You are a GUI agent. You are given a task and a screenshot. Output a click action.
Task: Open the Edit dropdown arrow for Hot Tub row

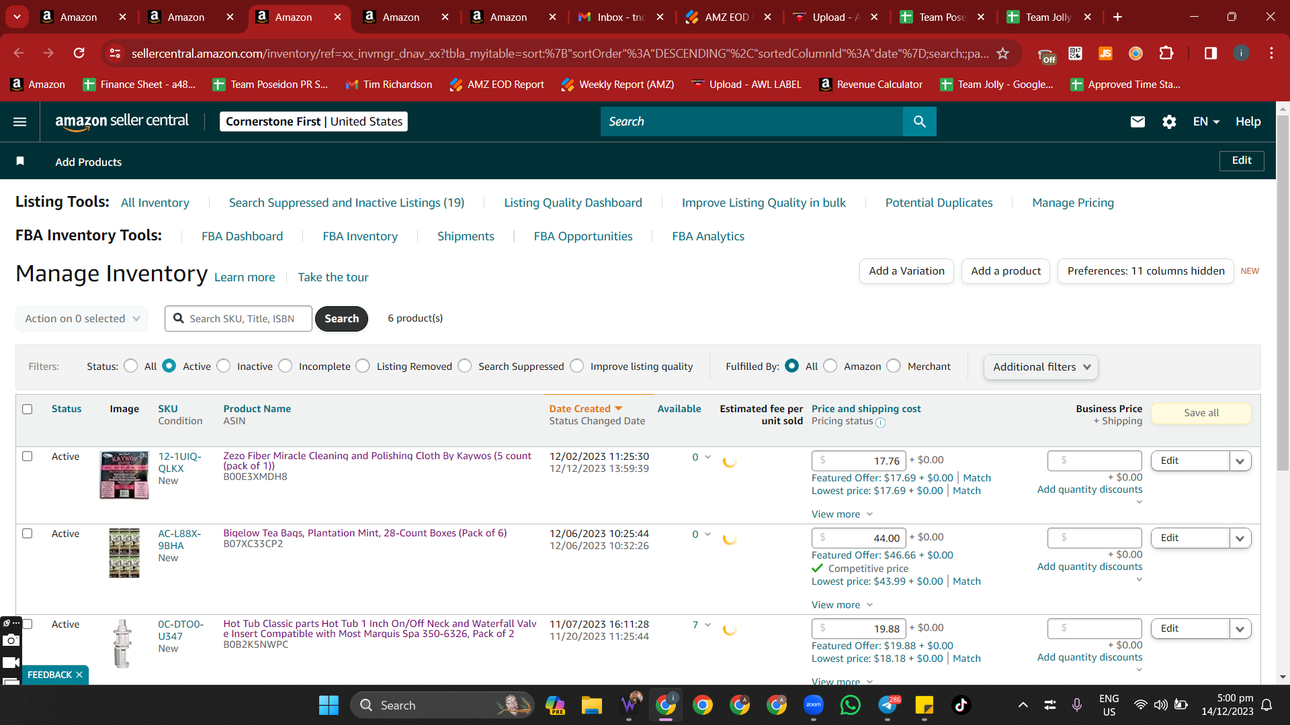tap(1240, 629)
